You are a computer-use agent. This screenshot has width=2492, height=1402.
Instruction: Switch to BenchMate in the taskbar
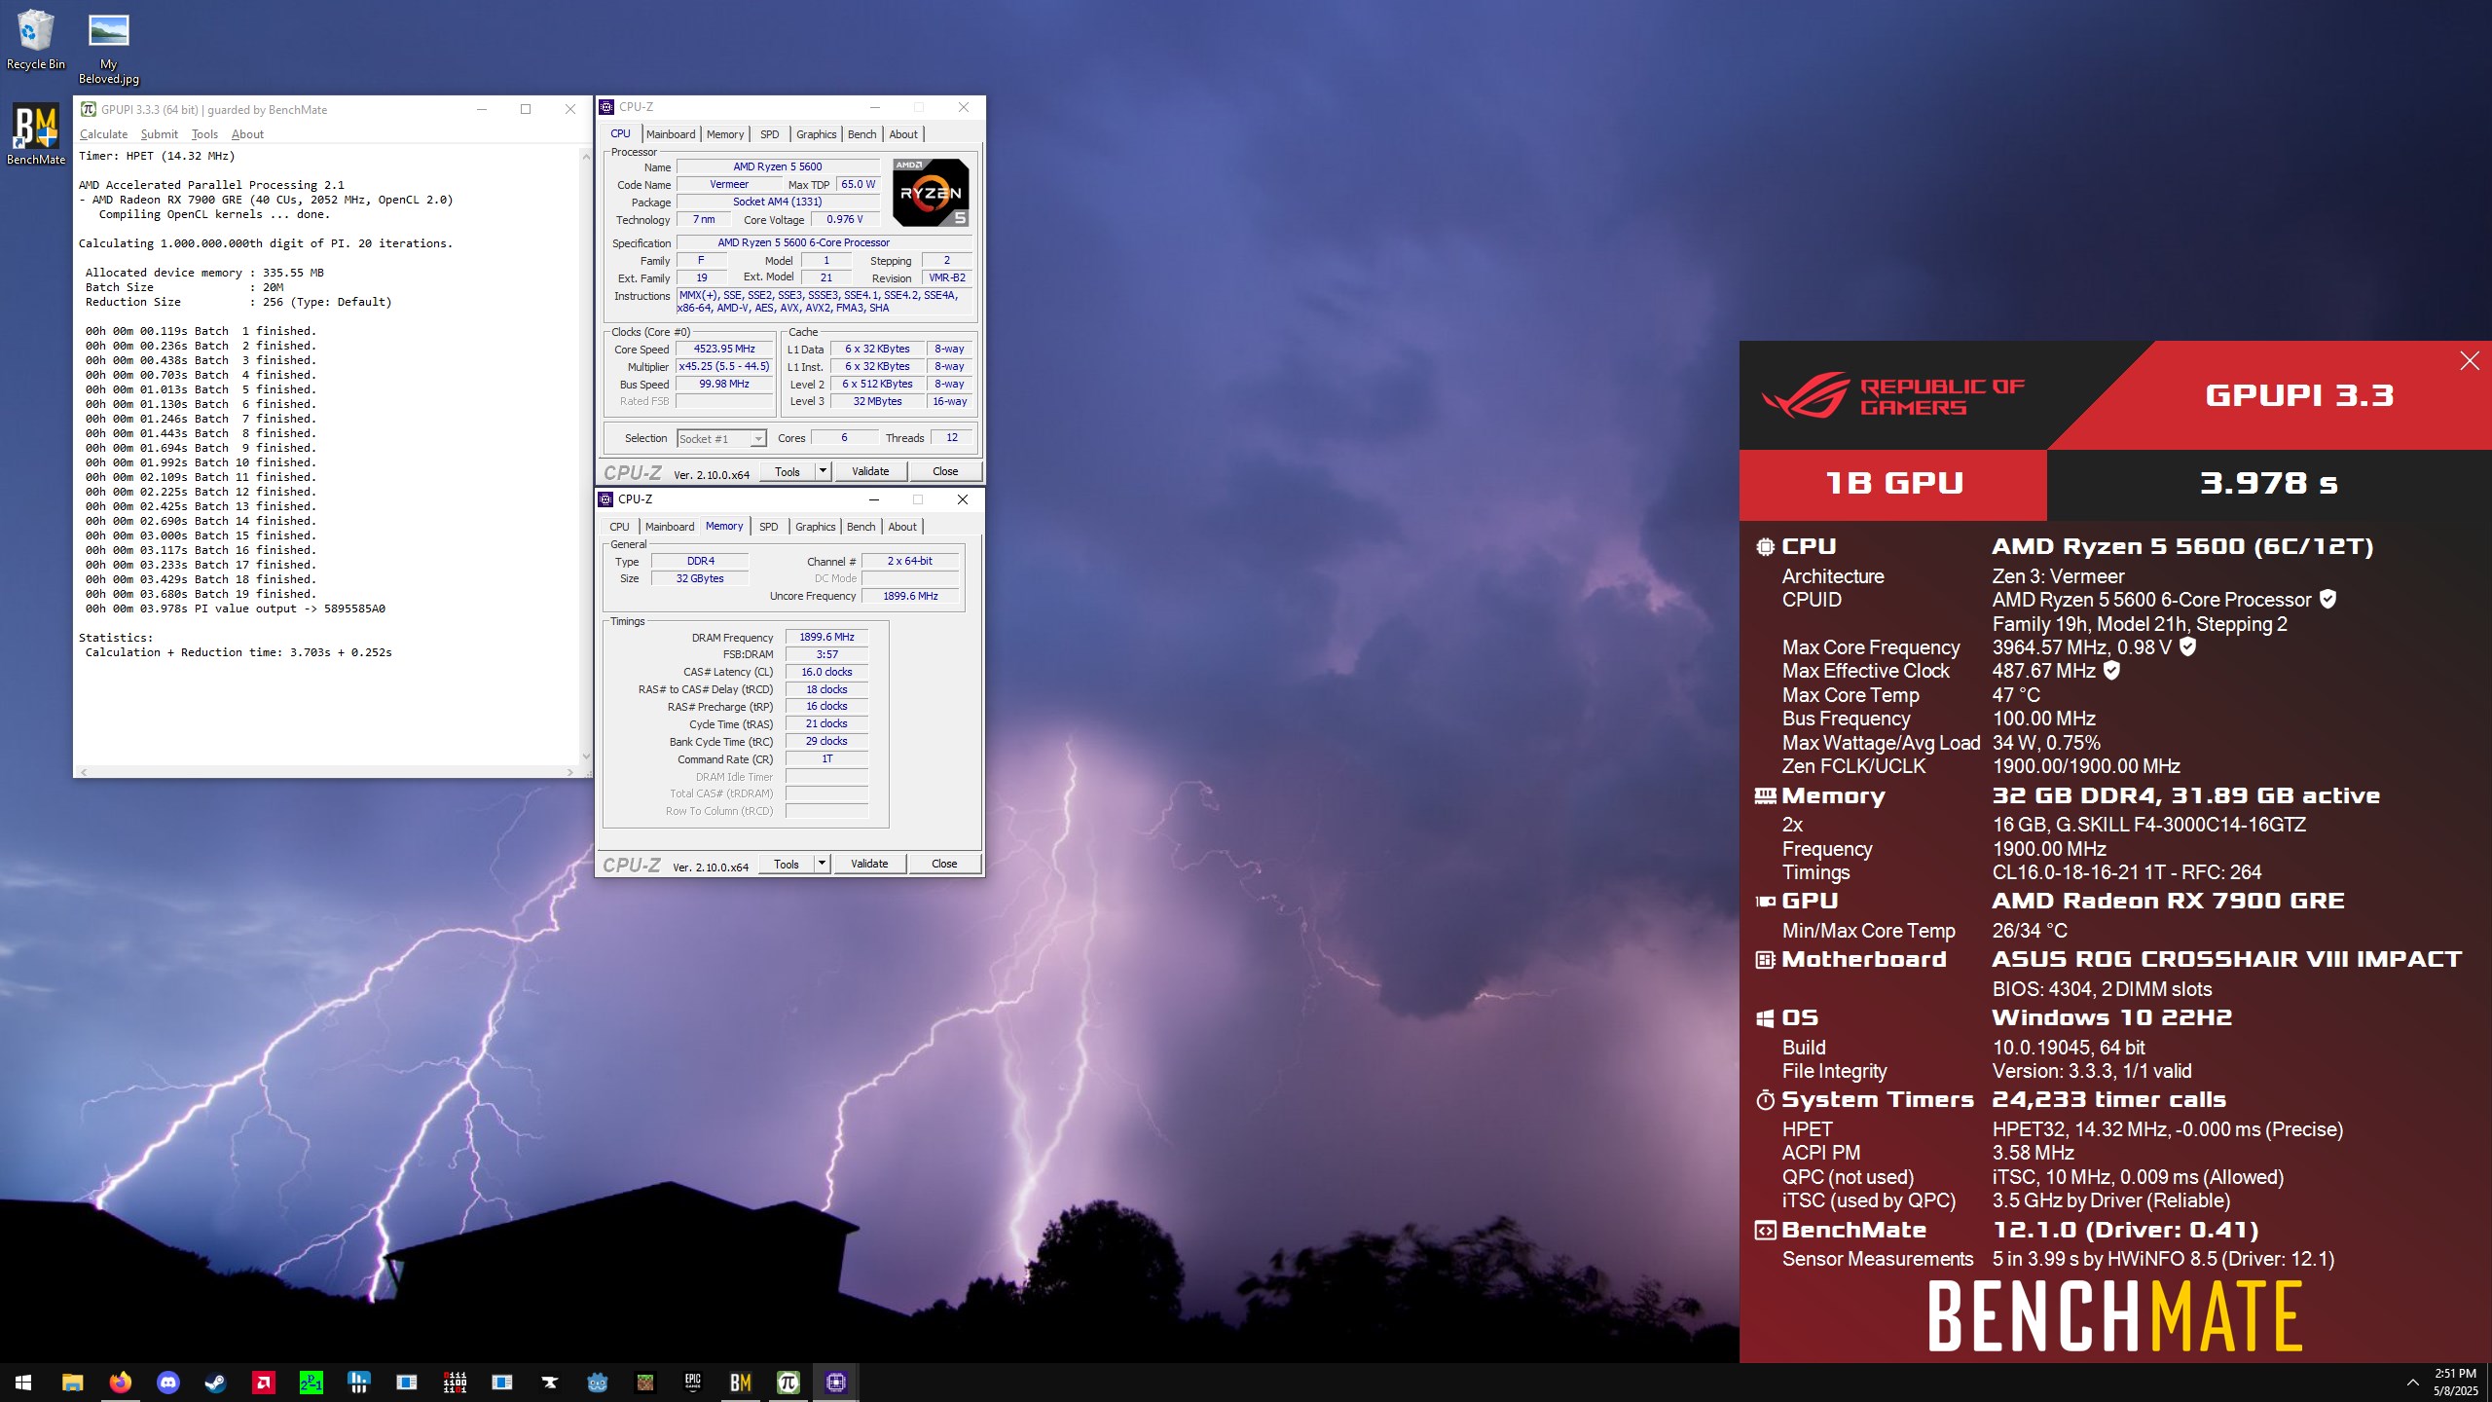741,1382
